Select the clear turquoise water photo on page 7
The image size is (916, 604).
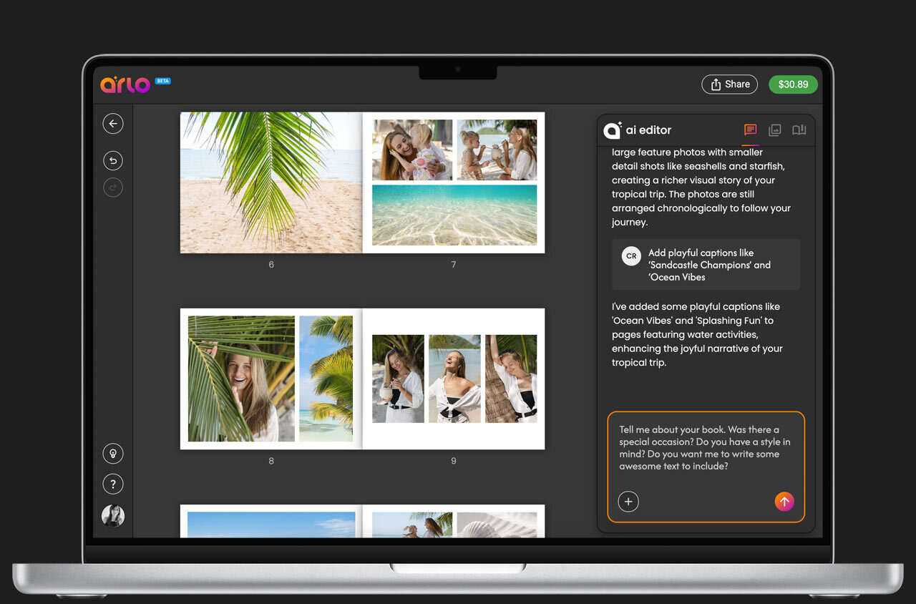(x=454, y=215)
